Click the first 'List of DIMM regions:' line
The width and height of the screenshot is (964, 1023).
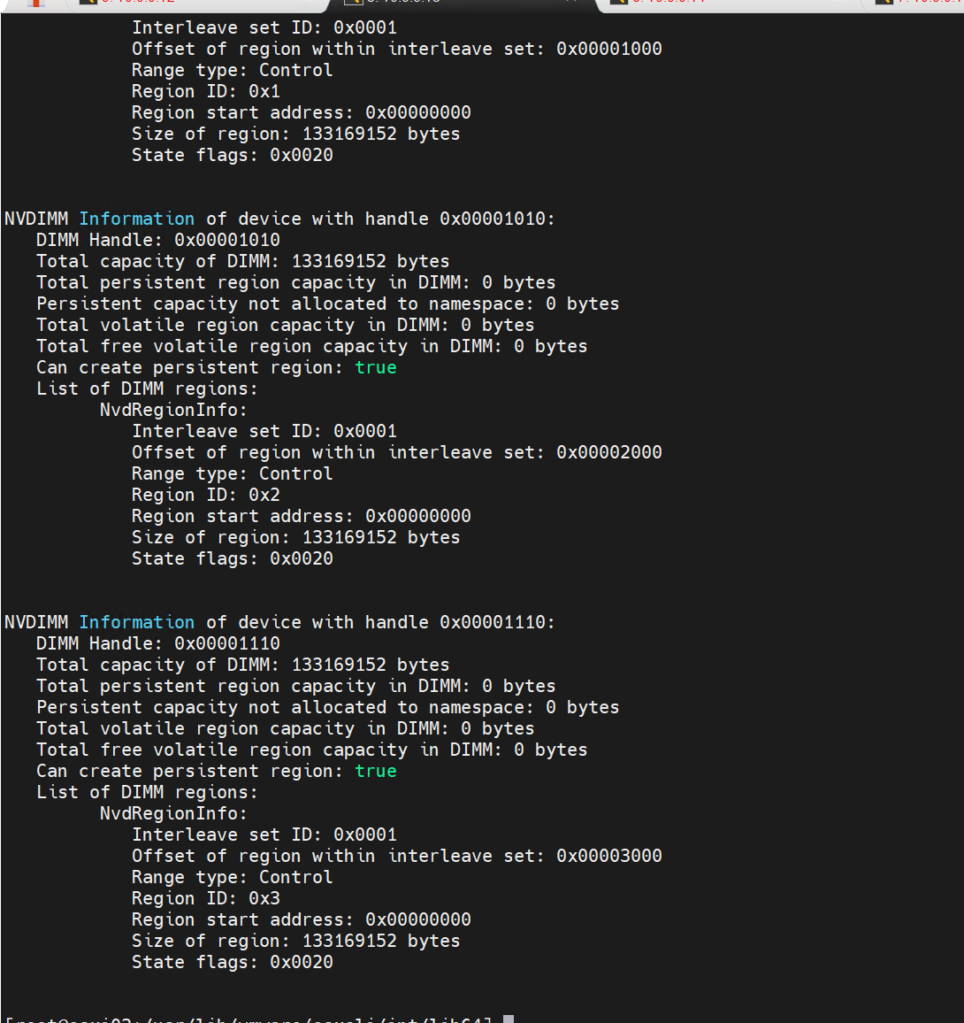[147, 388]
